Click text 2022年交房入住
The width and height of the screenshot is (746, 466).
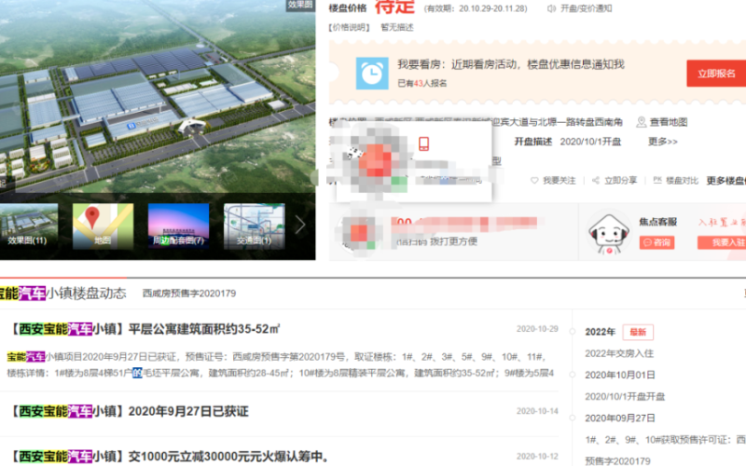[x=619, y=354]
